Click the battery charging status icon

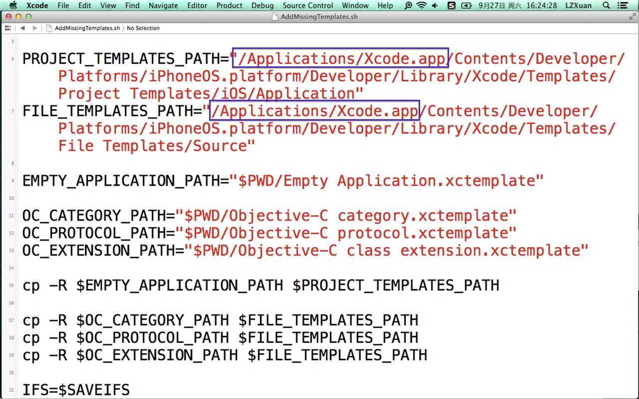pos(466,5)
